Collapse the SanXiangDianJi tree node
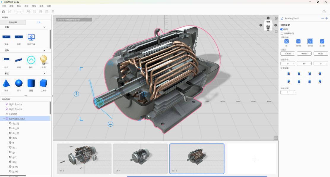 pos(4,119)
